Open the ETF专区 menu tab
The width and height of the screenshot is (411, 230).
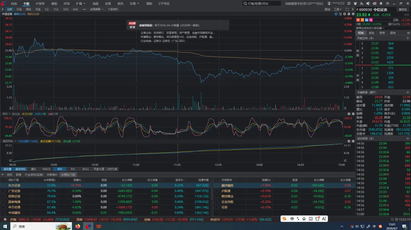click(x=164, y=3)
